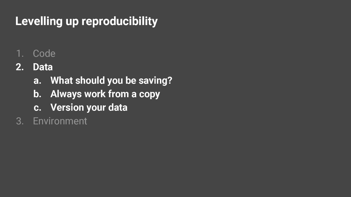
Task: Click the word "saving?" in item a
Action: pos(155,81)
